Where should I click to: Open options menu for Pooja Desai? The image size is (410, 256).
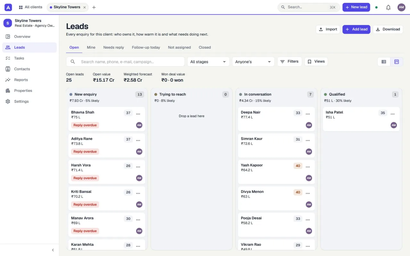tap(308, 220)
